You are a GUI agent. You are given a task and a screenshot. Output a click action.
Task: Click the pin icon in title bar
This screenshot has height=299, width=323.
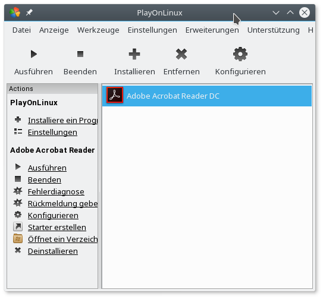tap(29, 12)
